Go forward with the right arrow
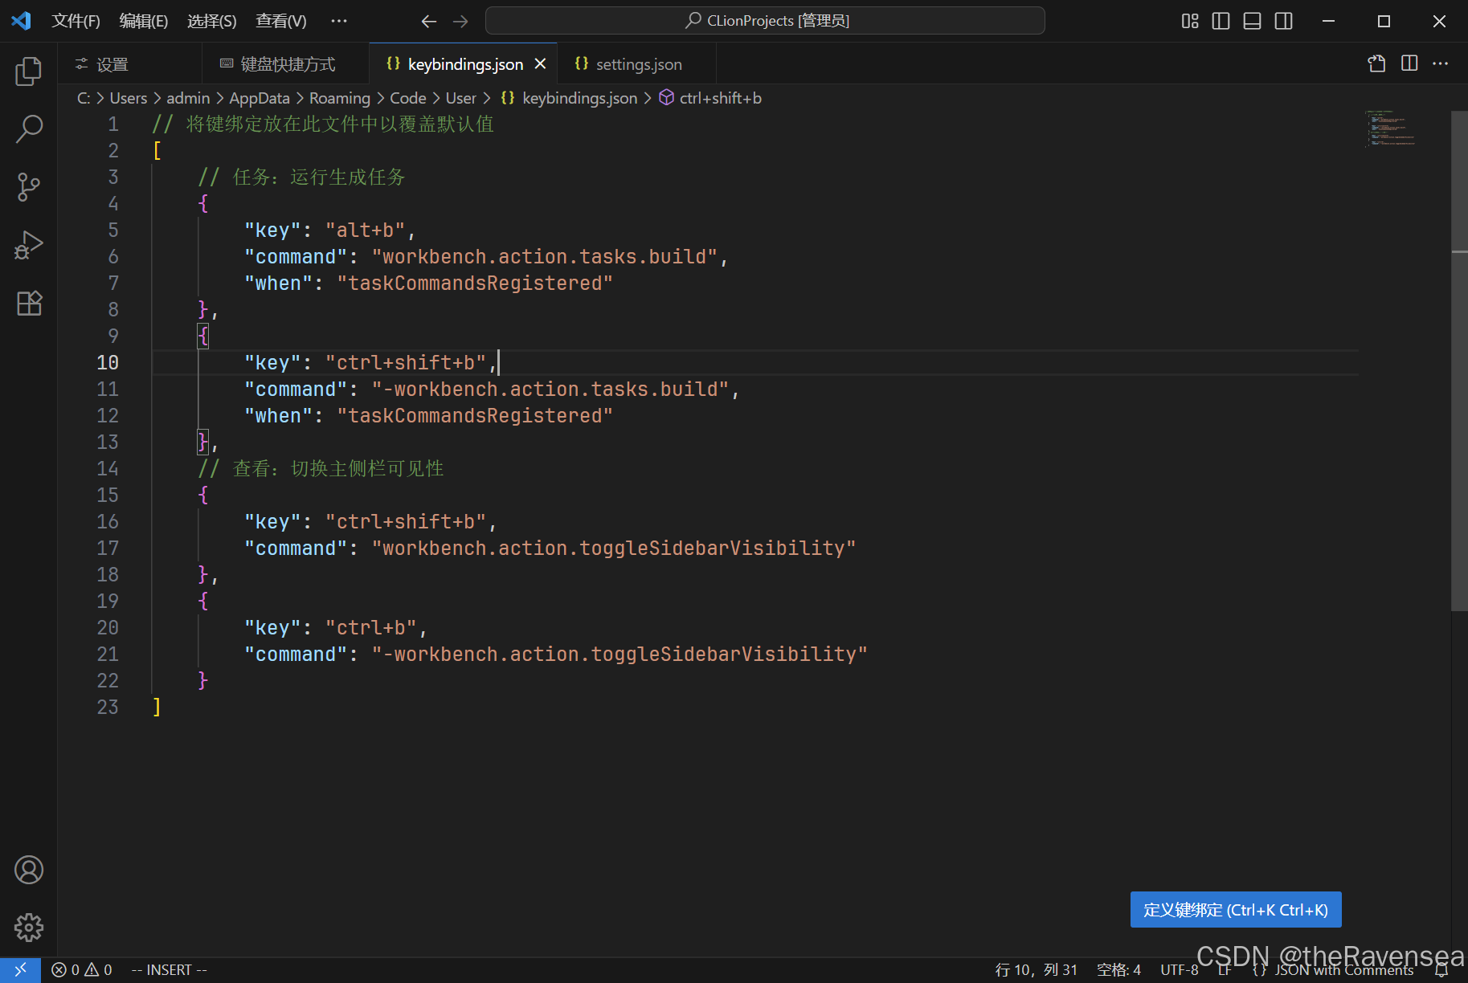Viewport: 1468px width, 983px height. click(x=460, y=22)
